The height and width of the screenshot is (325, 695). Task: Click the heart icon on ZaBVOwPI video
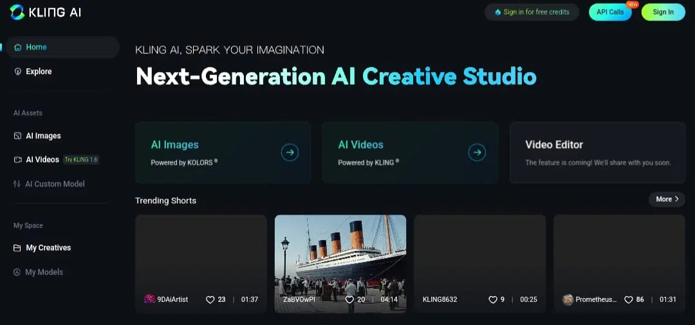click(x=349, y=300)
